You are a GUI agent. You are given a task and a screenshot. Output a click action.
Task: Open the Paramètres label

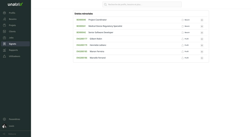14,119
